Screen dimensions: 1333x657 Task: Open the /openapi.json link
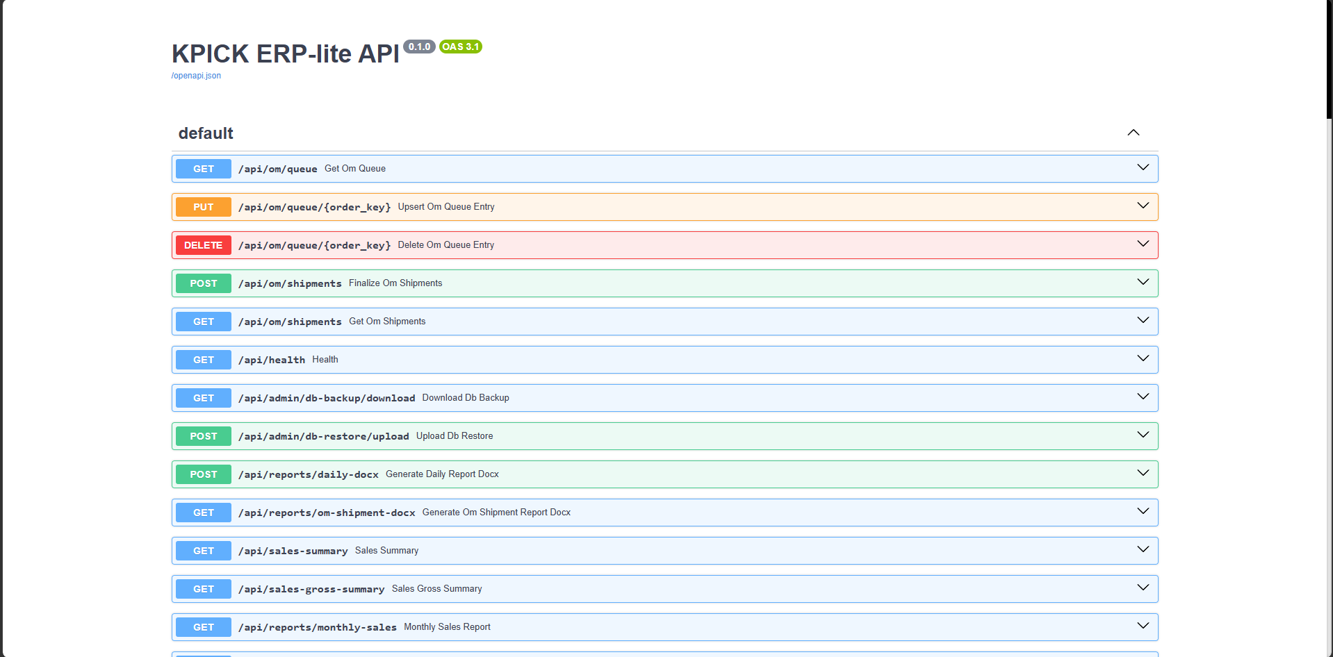196,76
